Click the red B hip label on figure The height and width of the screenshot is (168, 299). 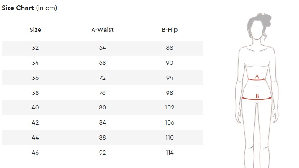pos(257,97)
